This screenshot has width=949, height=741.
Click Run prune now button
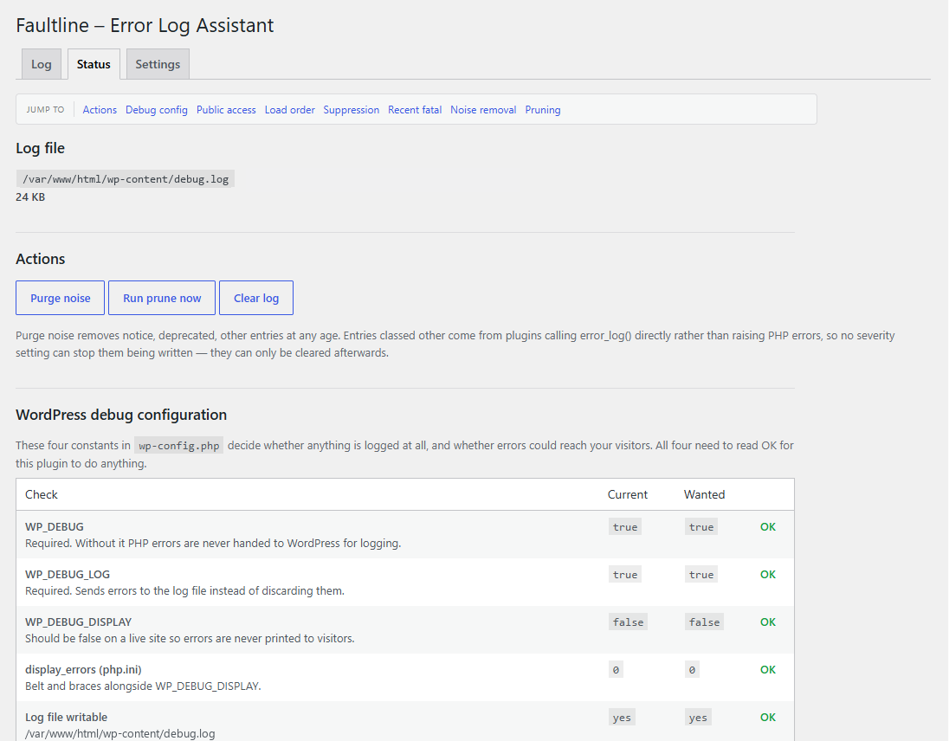(162, 298)
